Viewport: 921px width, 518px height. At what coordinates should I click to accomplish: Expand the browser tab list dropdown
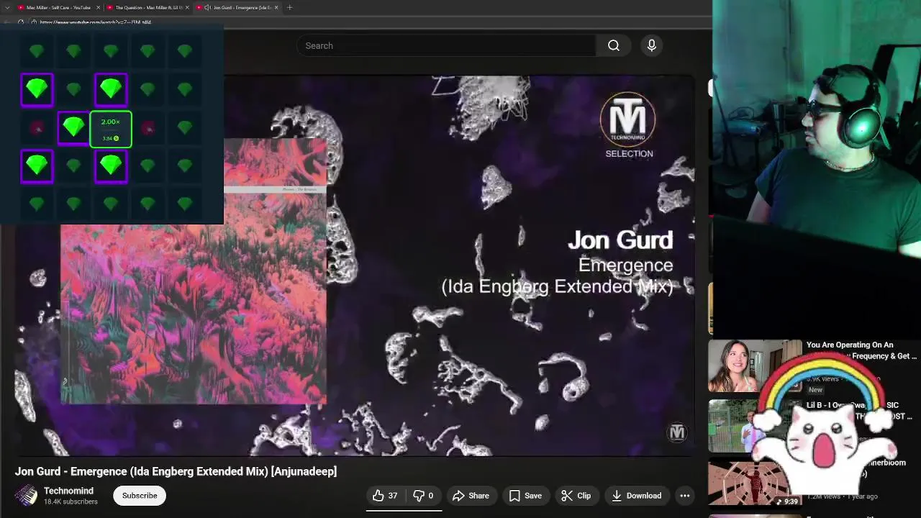point(6,7)
